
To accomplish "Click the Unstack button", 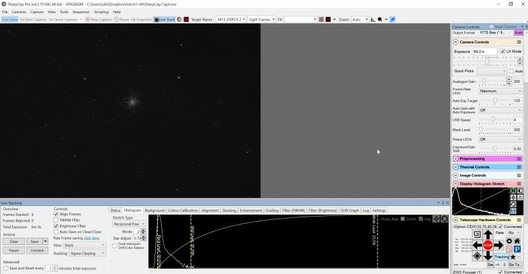I will tap(38, 250).
